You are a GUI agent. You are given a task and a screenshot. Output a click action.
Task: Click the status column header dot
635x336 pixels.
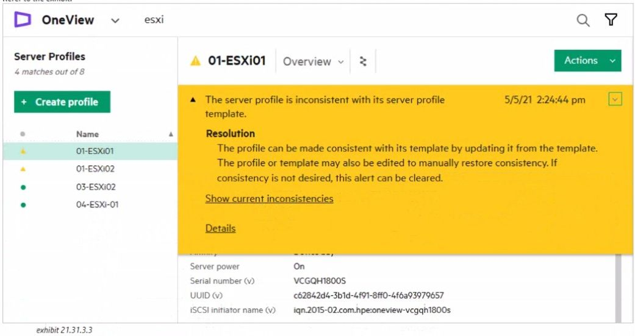click(x=23, y=134)
